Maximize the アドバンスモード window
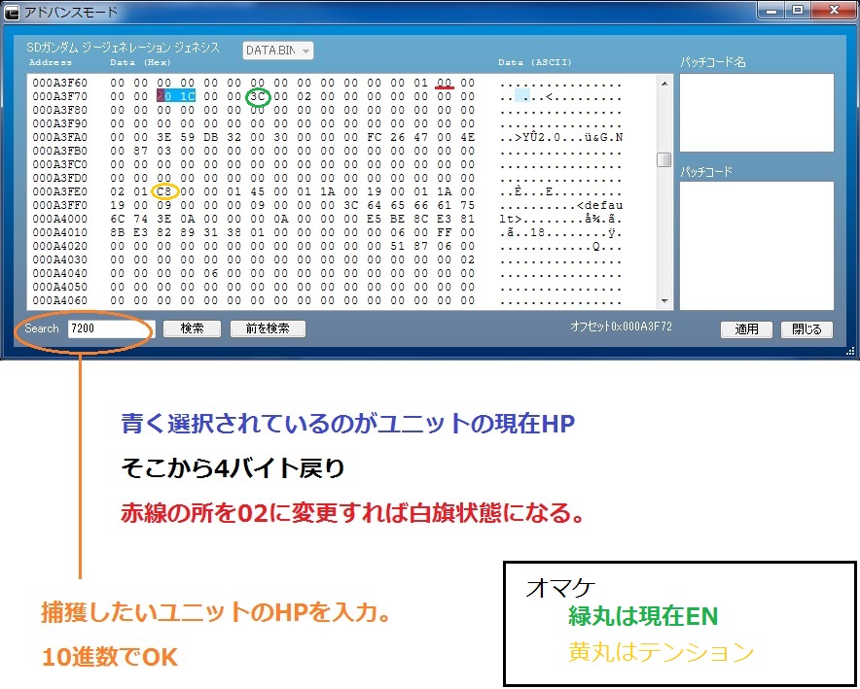Screen dimensions: 860x689 click(798, 11)
